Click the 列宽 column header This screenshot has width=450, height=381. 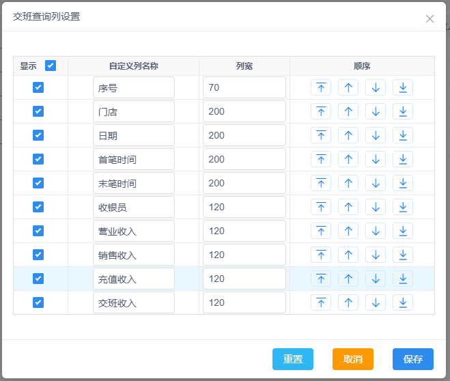pos(244,66)
